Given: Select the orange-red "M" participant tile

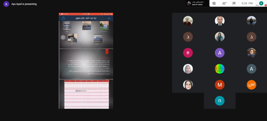Looking at the screenshot, I should point(220,85).
